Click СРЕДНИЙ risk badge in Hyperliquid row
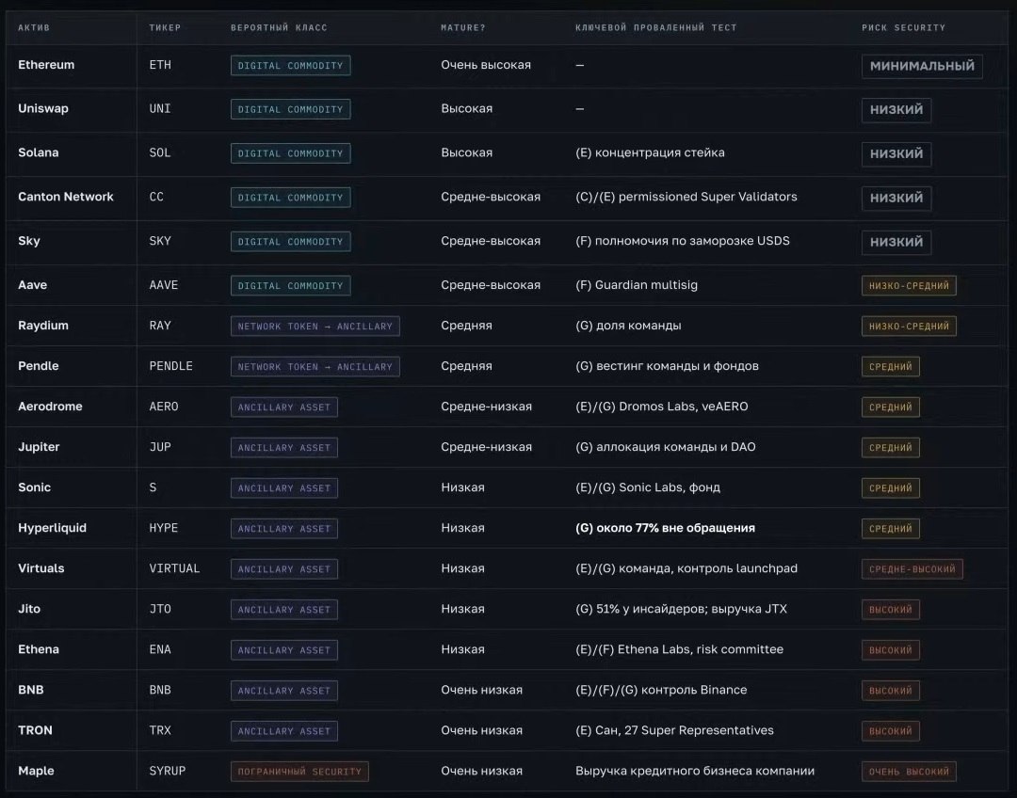This screenshot has width=1017, height=798. pos(891,529)
